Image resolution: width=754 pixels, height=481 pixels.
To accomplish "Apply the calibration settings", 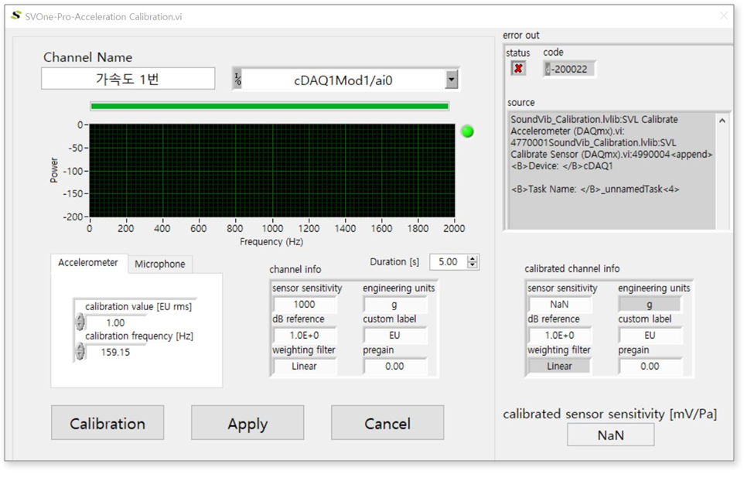I will 247,423.
